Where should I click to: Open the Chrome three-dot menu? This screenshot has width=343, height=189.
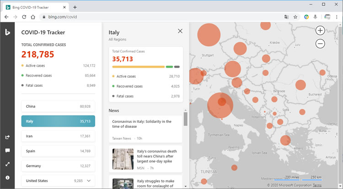pyautogui.click(x=337, y=17)
